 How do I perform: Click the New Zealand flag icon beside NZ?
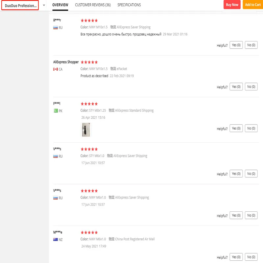[x=56, y=240]
